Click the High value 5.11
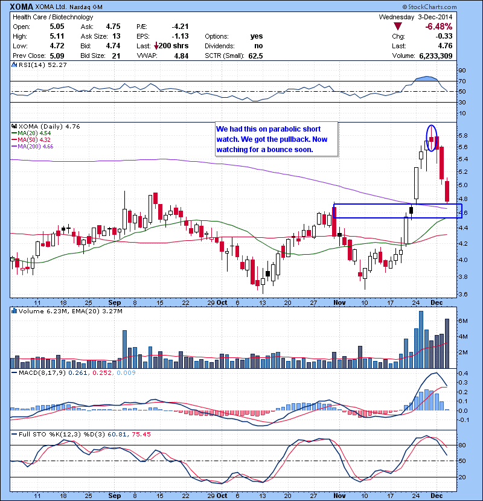The width and height of the screenshot is (483, 501). click(x=57, y=36)
